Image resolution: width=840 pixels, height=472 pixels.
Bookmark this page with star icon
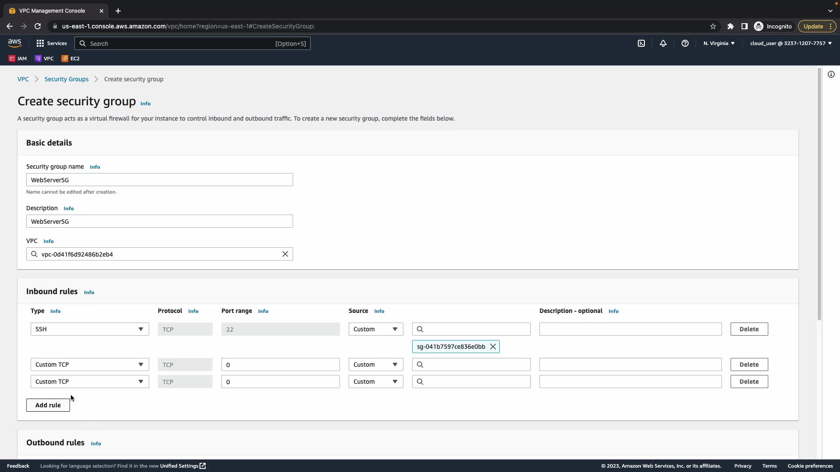point(713,26)
